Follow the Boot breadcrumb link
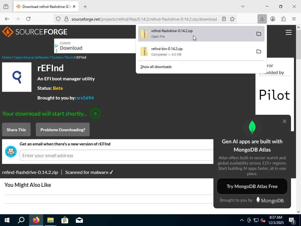 69,57
